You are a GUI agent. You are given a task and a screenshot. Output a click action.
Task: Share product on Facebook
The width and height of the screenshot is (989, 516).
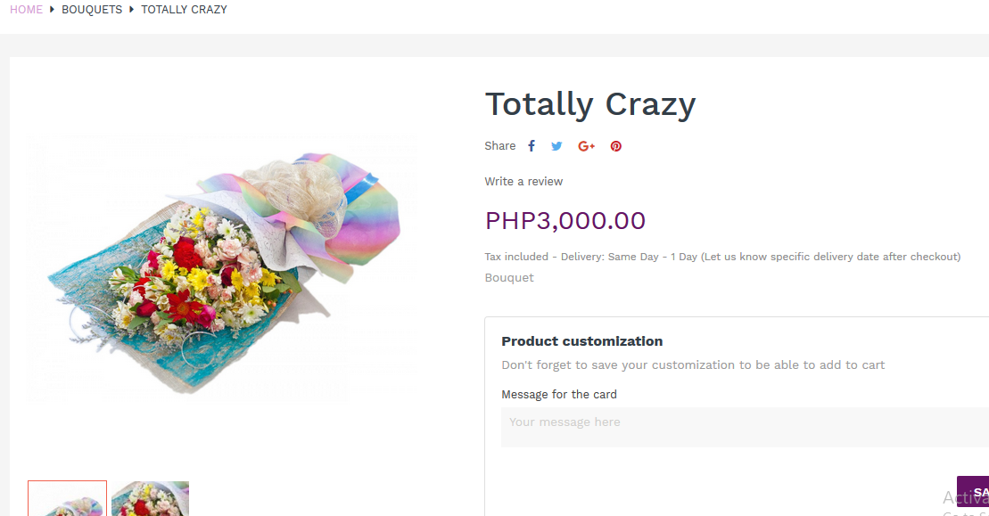coord(532,146)
